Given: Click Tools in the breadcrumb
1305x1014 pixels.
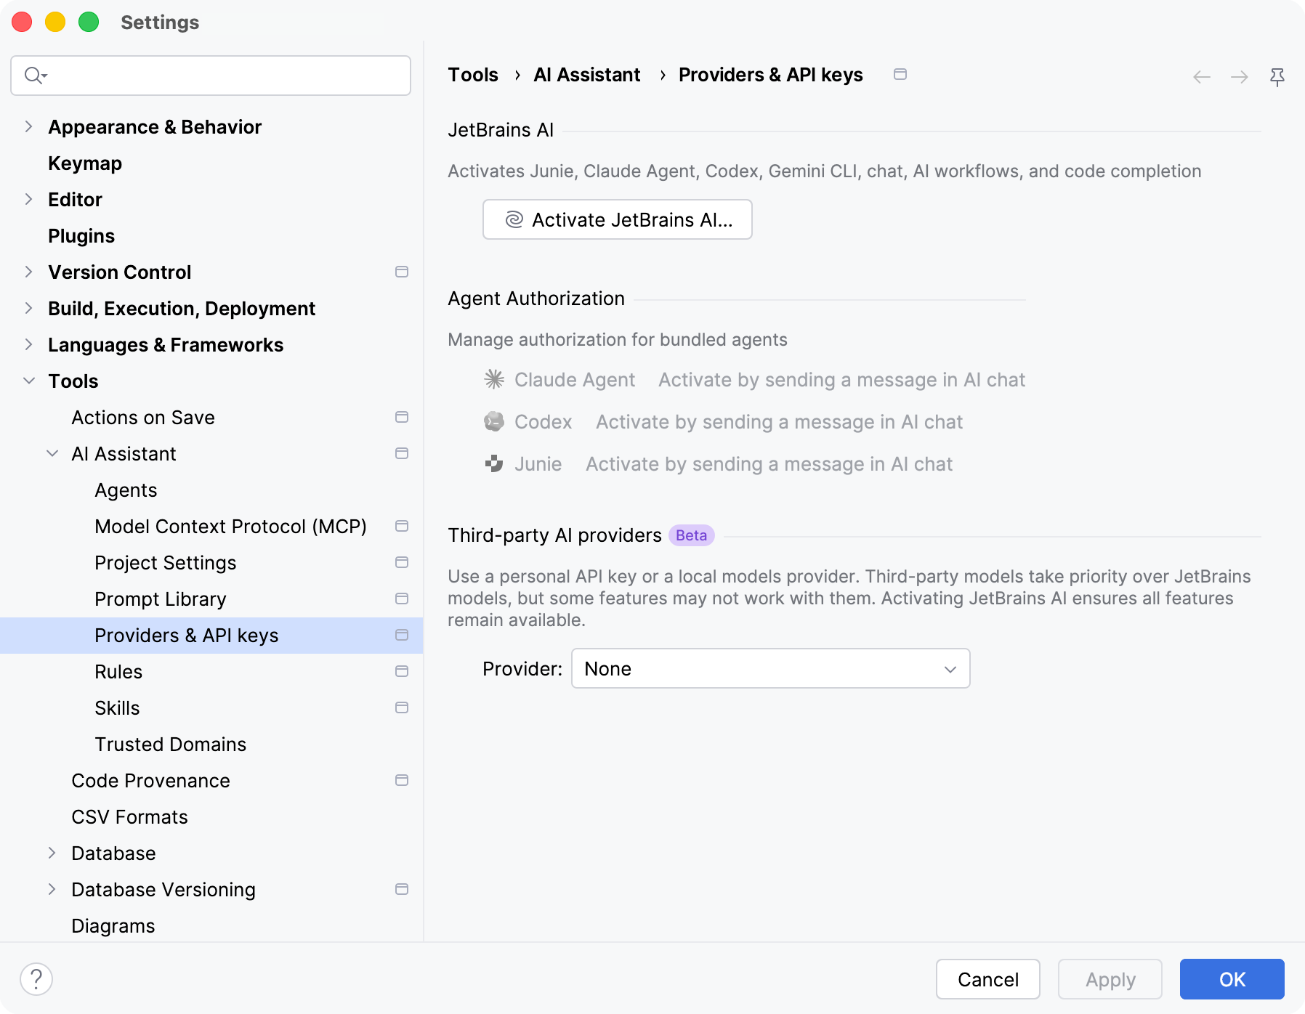Looking at the screenshot, I should 473,75.
